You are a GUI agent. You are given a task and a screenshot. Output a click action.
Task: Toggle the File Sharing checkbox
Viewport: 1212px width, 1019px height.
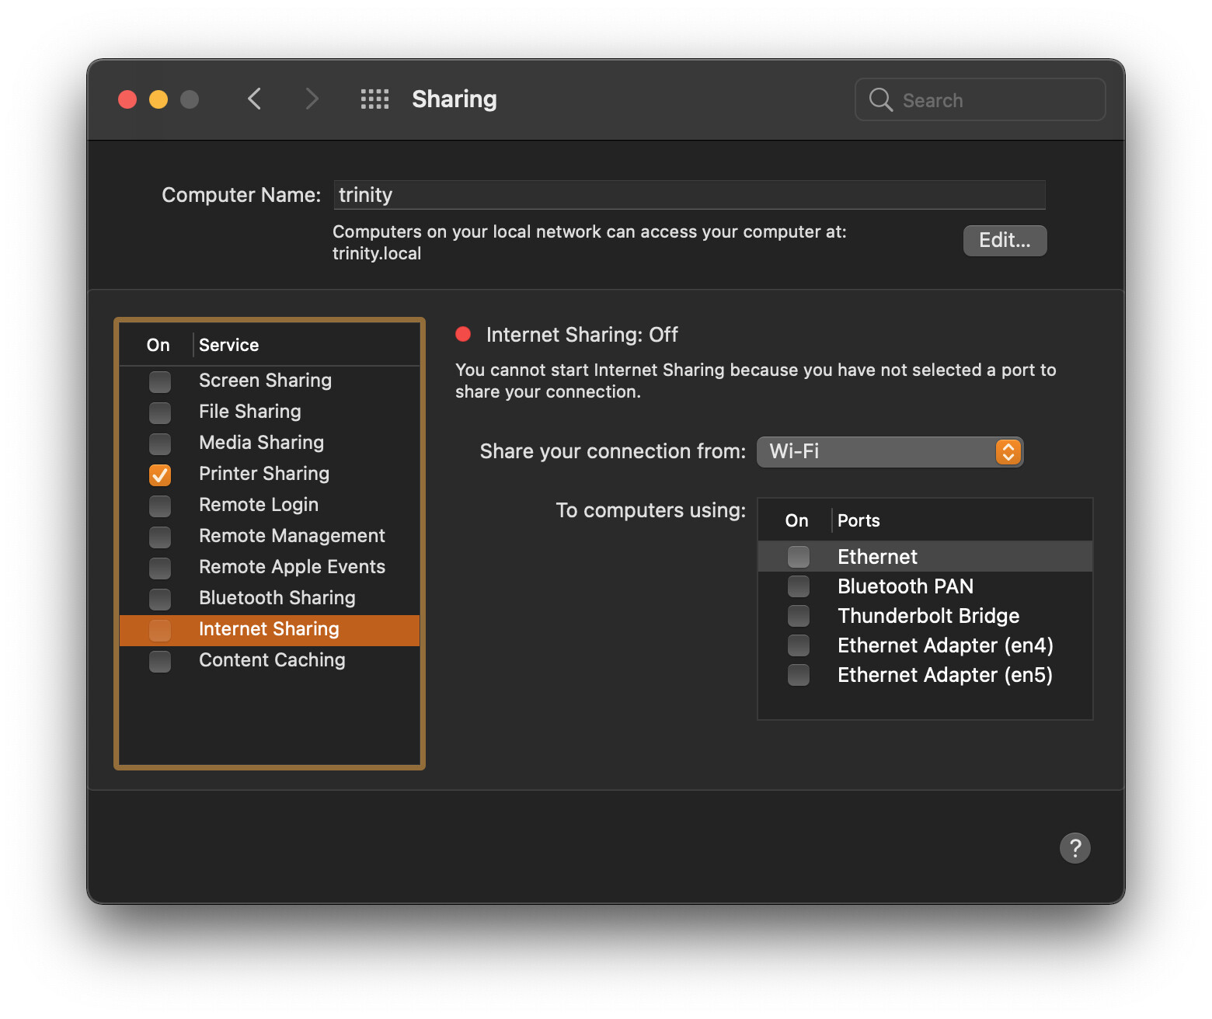pos(160,412)
